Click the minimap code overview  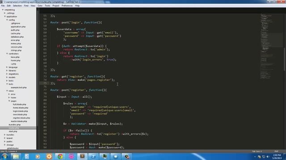click(x=271, y=46)
